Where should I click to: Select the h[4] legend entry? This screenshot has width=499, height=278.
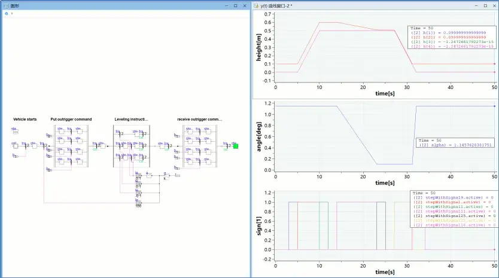pos(452,47)
